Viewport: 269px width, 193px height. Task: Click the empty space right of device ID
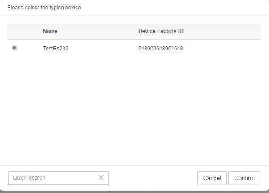pyautogui.click(x=222, y=49)
